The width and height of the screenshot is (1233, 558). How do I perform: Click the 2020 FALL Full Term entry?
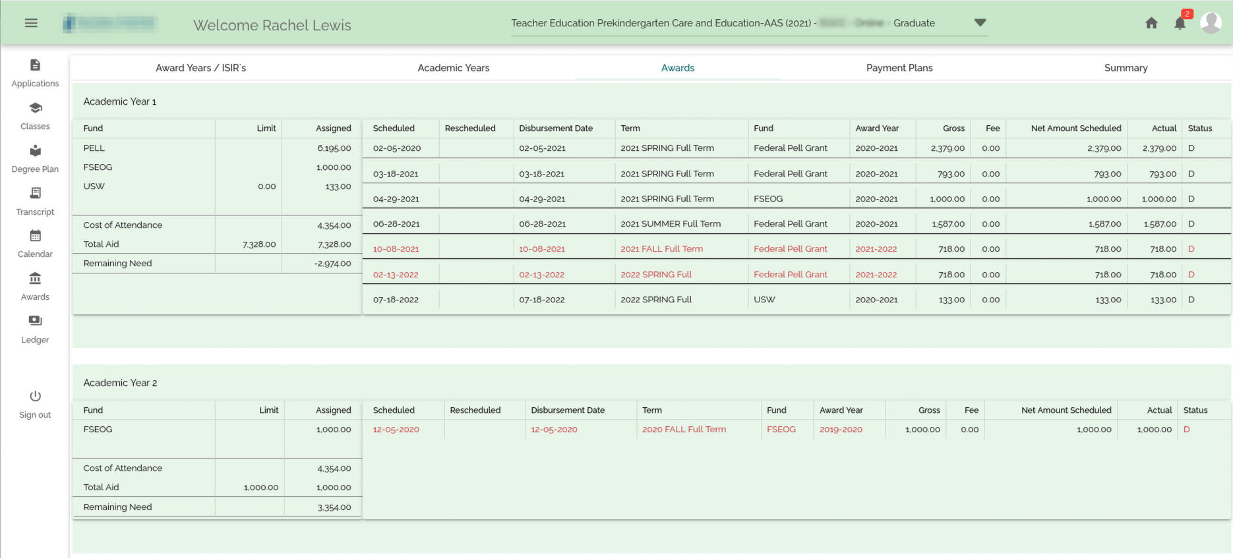click(684, 430)
